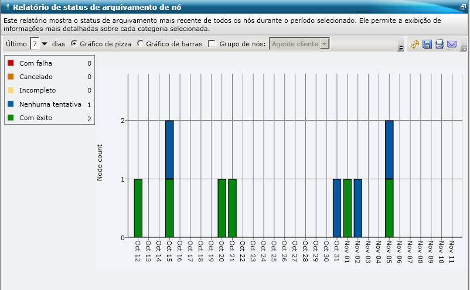Select the Nenhuma tentativa legend label
The width and height of the screenshot is (470, 290).
[x=50, y=104]
